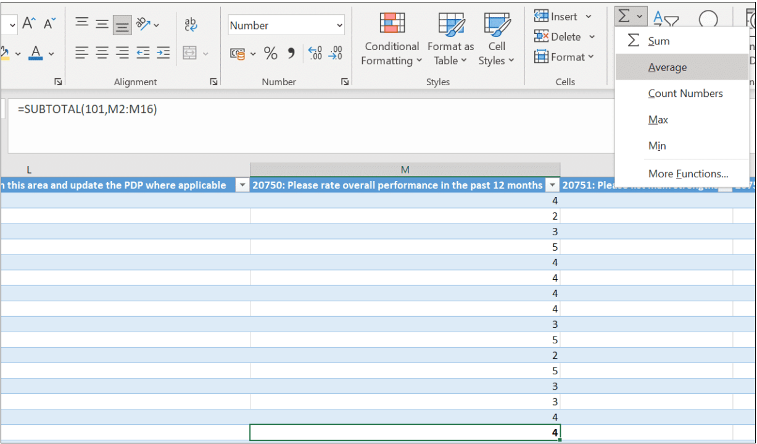Apply the blue font color

36,54
